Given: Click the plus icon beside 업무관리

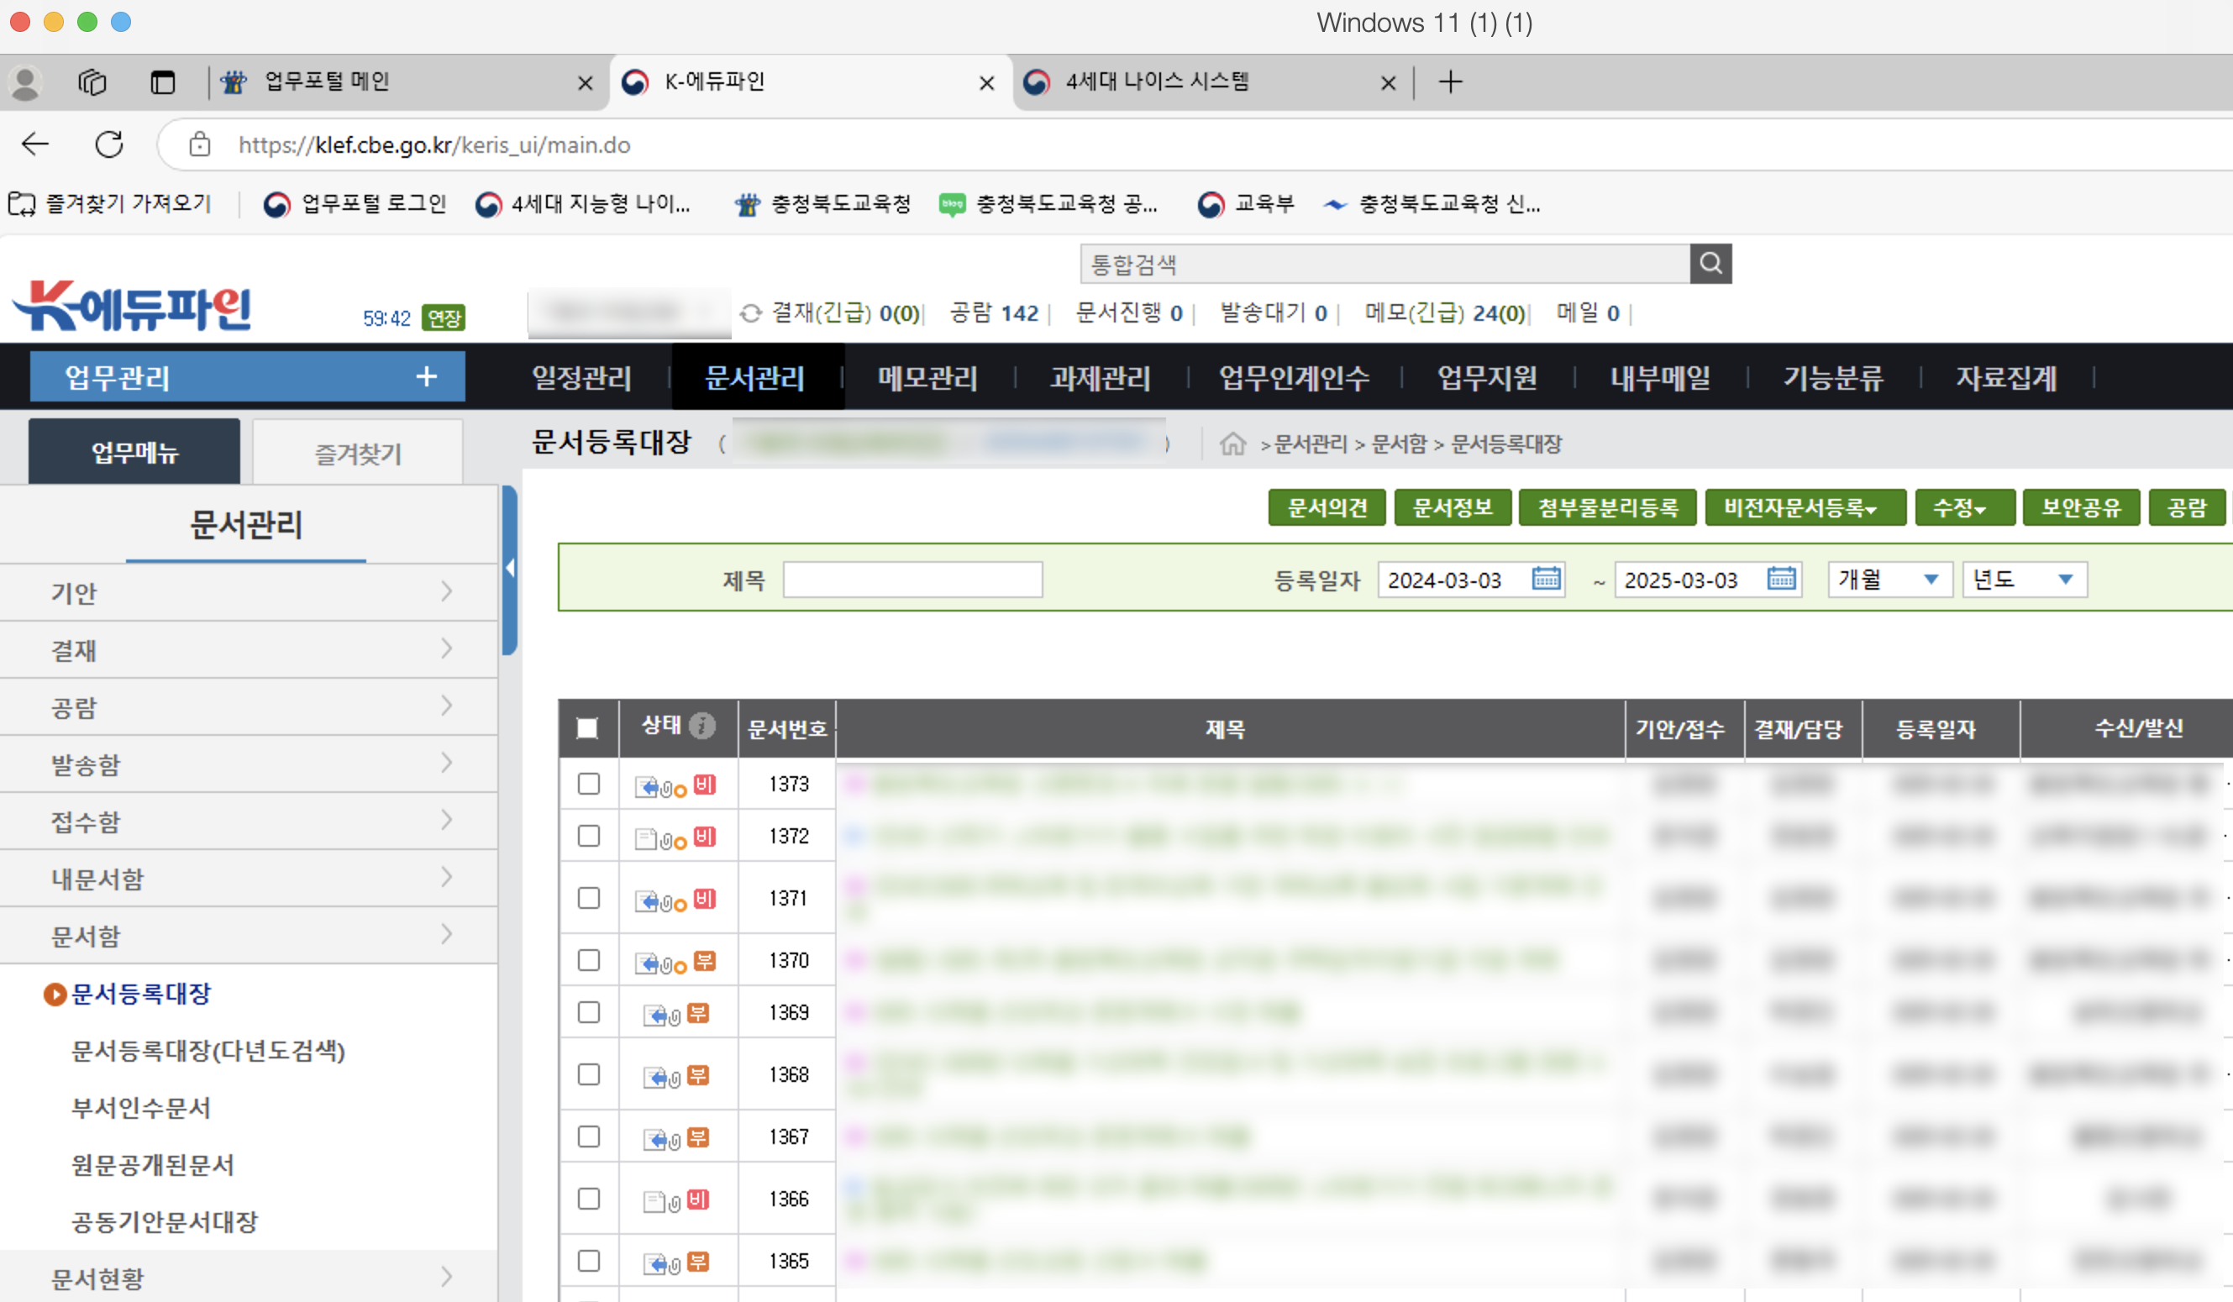Looking at the screenshot, I should (426, 376).
